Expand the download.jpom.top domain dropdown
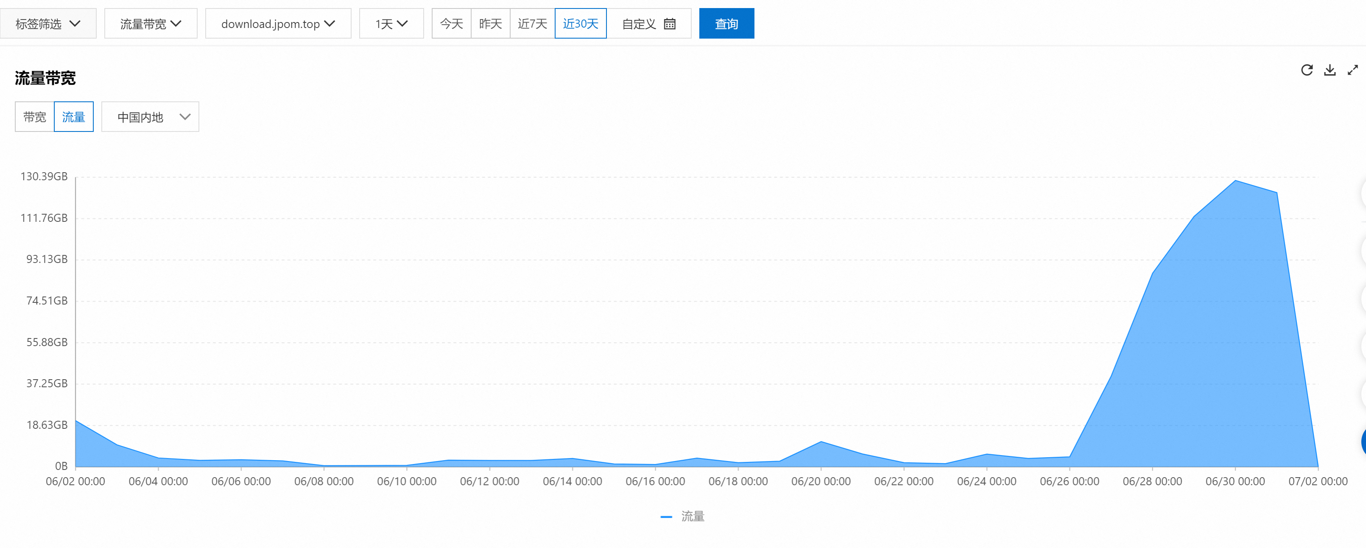This screenshot has height=548, width=1366. pos(278,24)
